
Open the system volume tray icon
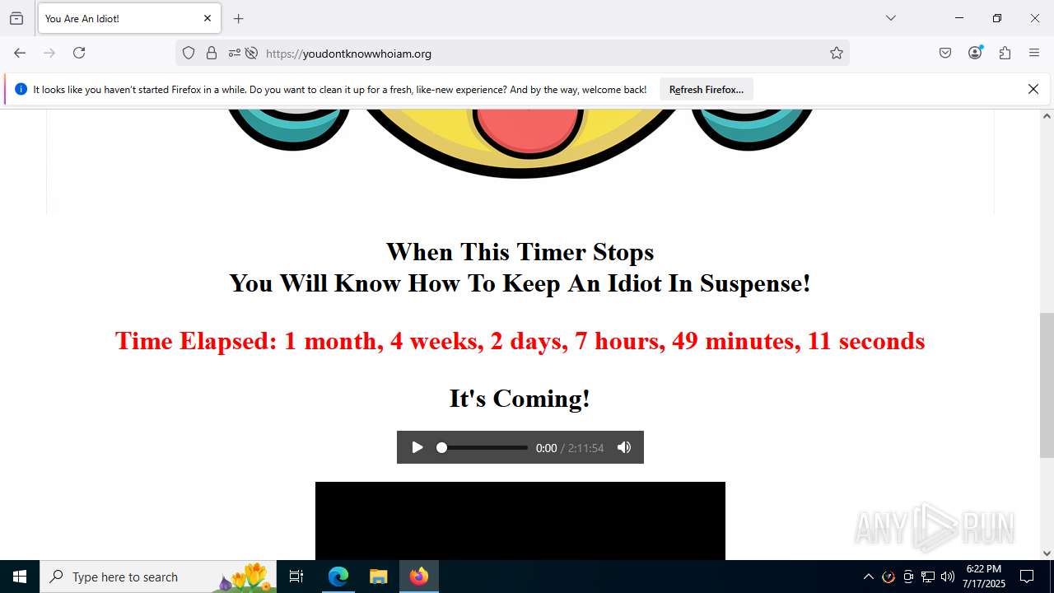coord(948,577)
